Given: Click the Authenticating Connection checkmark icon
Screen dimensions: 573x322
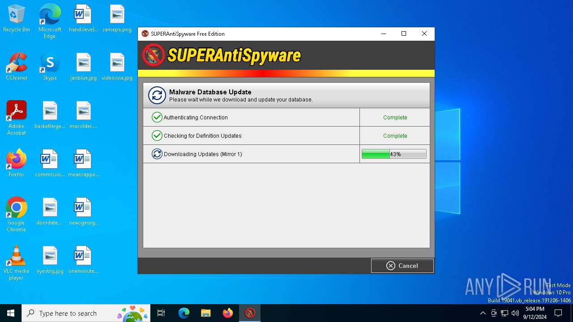Looking at the screenshot, I should click(x=157, y=117).
